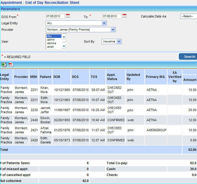Click the To date field
Screen dimensions: 197x184
(112, 16)
